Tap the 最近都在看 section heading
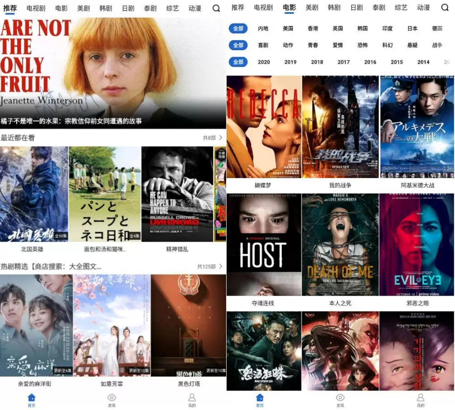 coord(18,138)
